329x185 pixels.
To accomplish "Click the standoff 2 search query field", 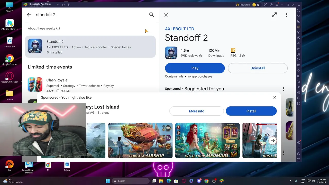I will click(90, 15).
